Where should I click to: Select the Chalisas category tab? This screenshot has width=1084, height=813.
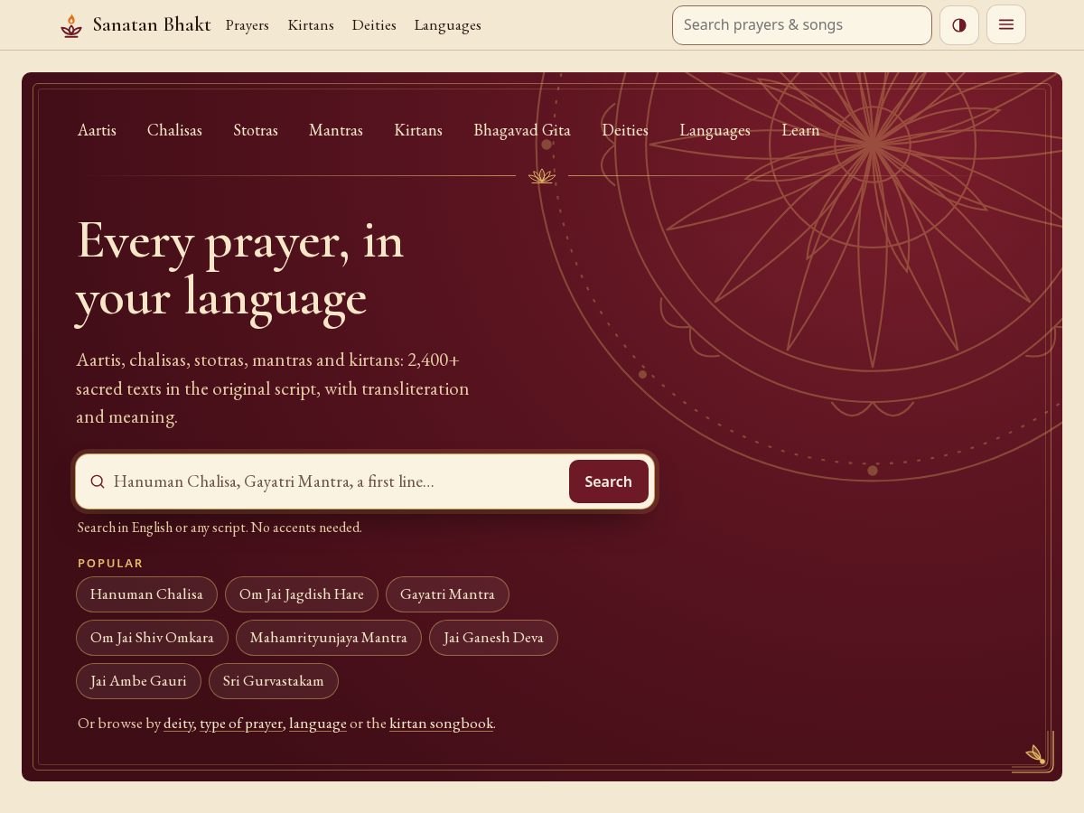(x=174, y=130)
